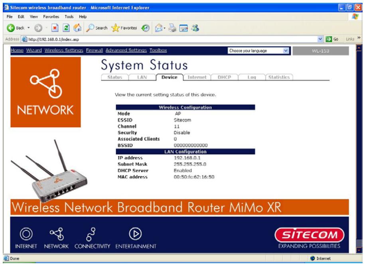
Task: Open the Help menu
Action: (x=83, y=16)
